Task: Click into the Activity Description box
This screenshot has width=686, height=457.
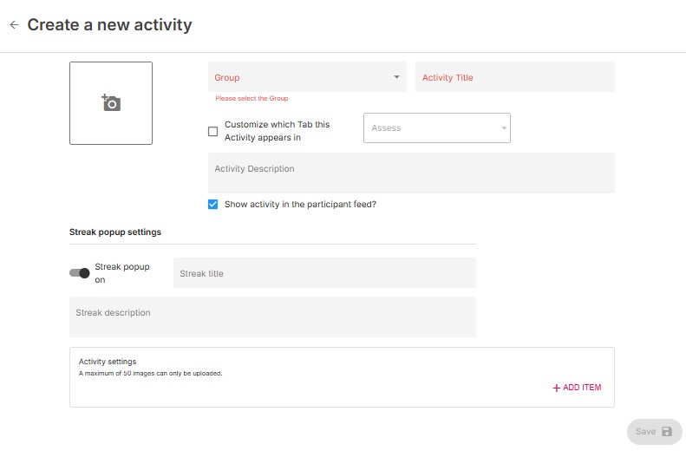Action: point(411,173)
